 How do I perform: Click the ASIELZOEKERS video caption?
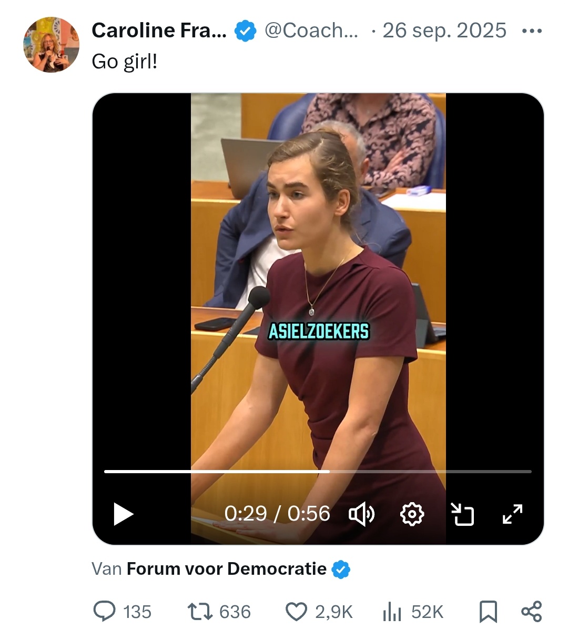(319, 332)
